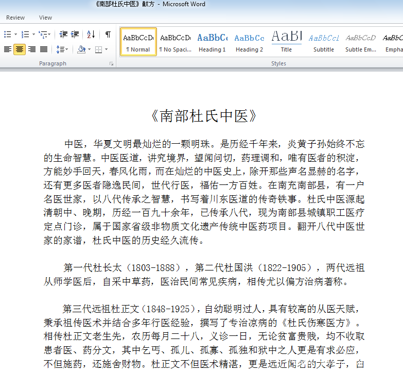Screen dimensions: 403x372
Task: Click the Multilevel List icon
Action: [43, 35]
